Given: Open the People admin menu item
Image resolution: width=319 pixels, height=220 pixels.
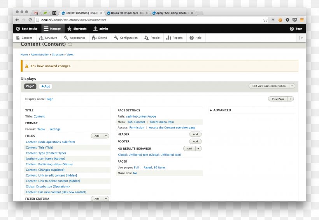Looking at the screenshot, I should coord(152,38).
